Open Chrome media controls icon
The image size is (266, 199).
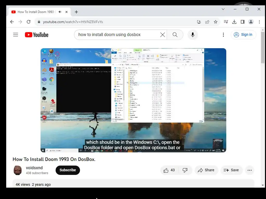click(x=226, y=22)
